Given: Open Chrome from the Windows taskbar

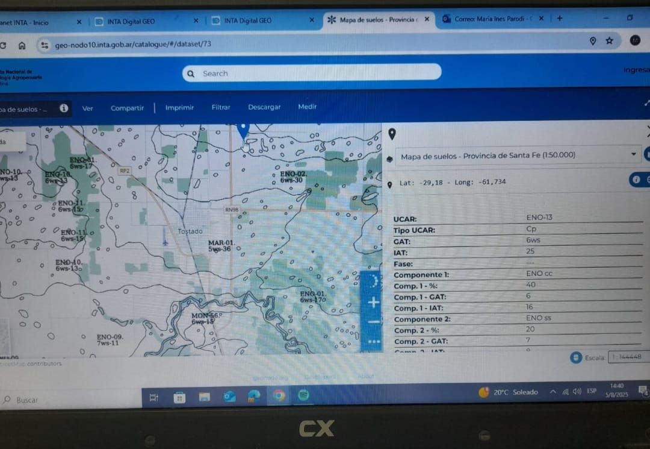Looking at the screenshot, I should (278, 395).
